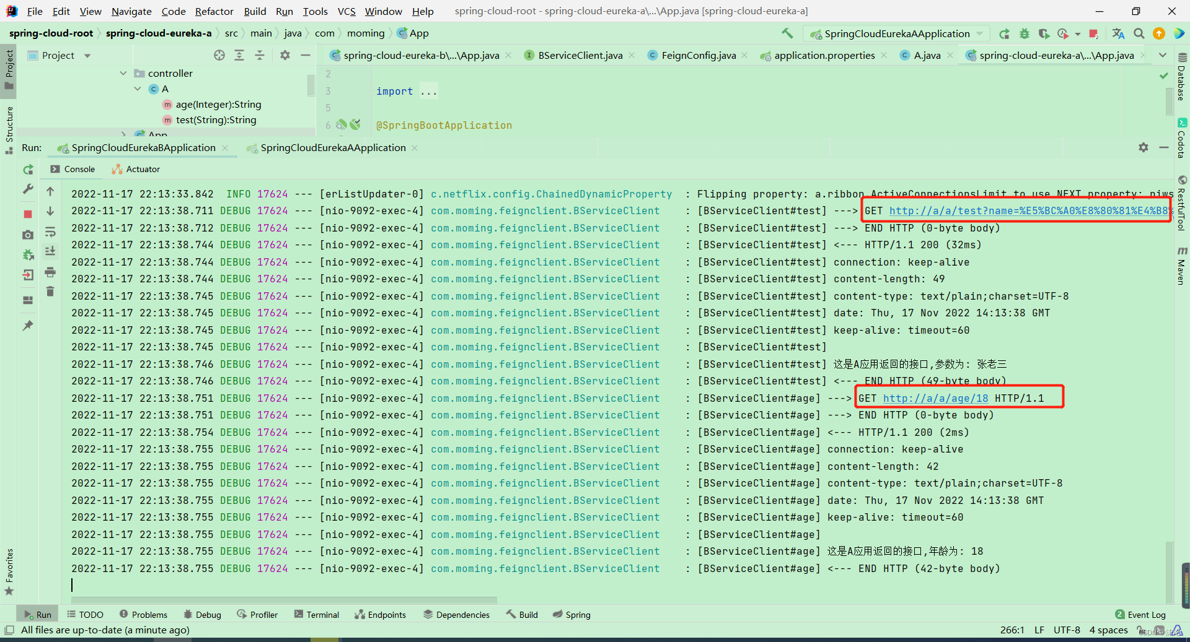
Task: Collapse the controller folder in tree
Action: point(123,73)
